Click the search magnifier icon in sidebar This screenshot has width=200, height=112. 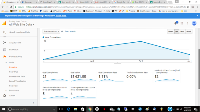coord(5,32)
